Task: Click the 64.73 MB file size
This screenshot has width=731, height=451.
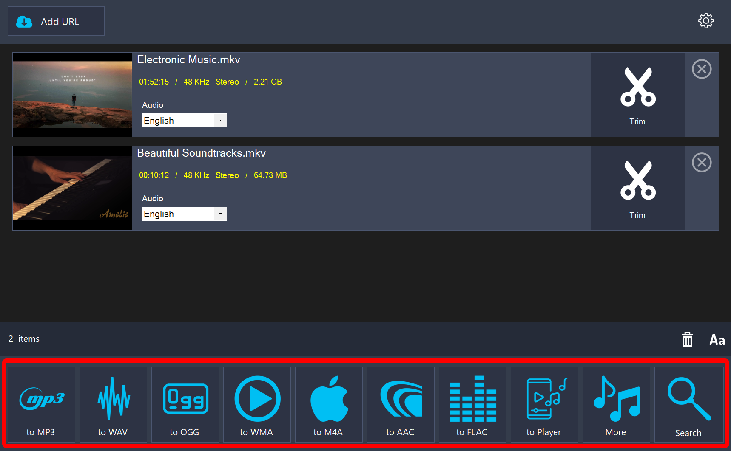Action: pos(270,175)
